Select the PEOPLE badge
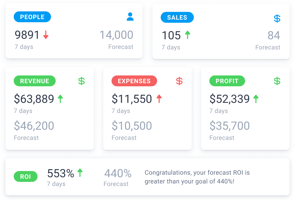This screenshot has width=295, height=201. (x=32, y=17)
